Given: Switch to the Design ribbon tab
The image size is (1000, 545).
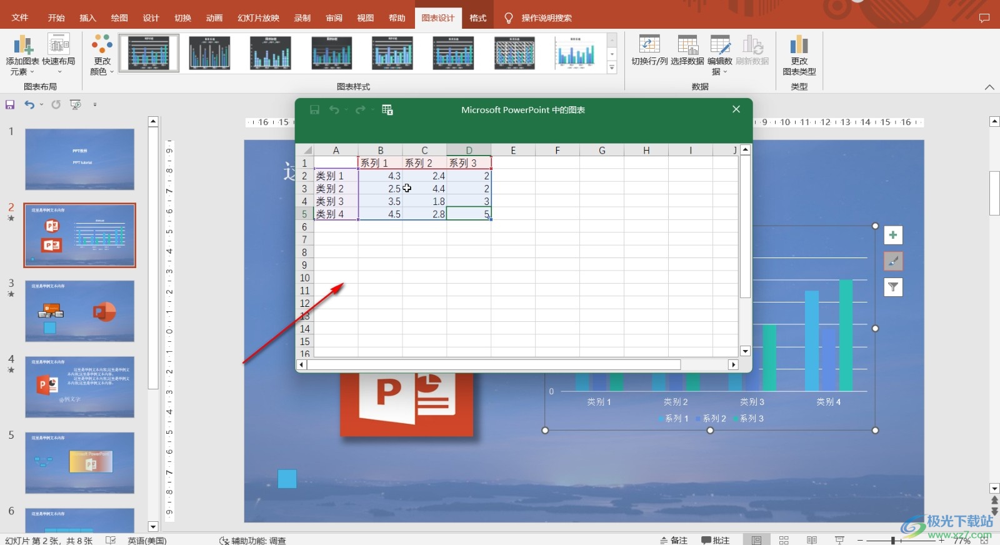Looking at the screenshot, I should [x=151, y=17].
